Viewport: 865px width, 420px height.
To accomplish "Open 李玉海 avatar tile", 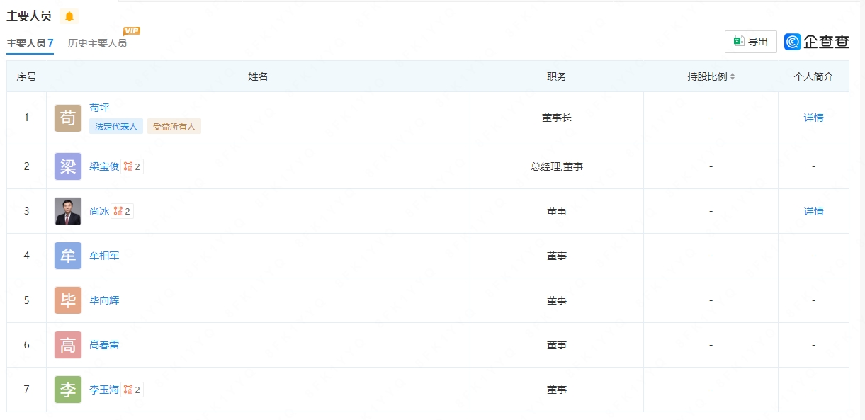I will click(x=68, y=390).
